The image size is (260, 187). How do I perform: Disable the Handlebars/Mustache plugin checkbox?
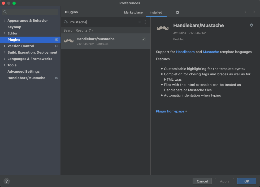click(144, 39)
